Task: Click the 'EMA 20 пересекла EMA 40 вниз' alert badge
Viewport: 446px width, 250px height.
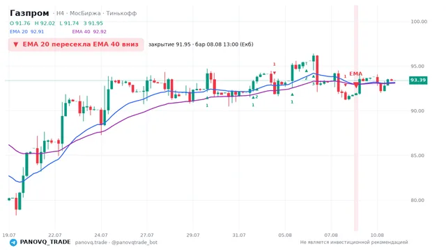Action: click(x=76, y=44)
